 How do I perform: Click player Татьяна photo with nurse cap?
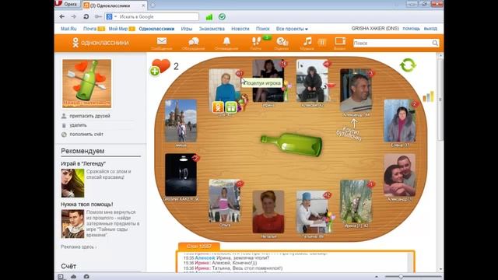point(312,212)
